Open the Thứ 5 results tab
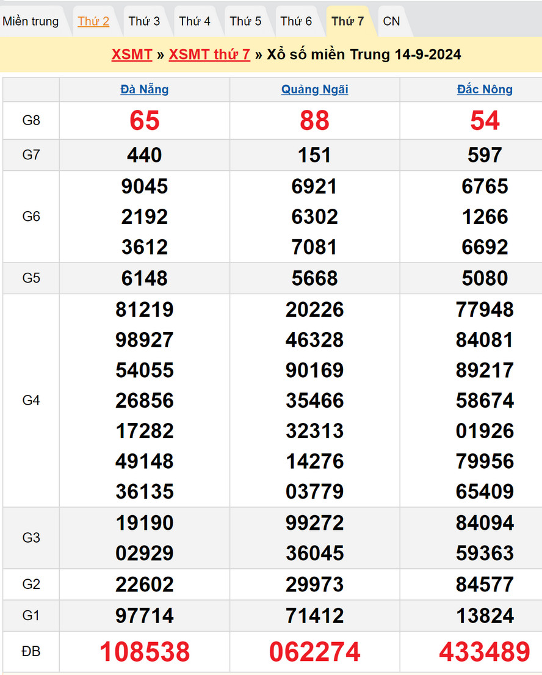The height and width of the screenshot is (675, 542). pyautogui.click(x=245, y=21)
